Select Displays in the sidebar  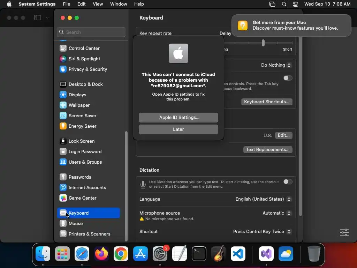[x=88, y=95]
